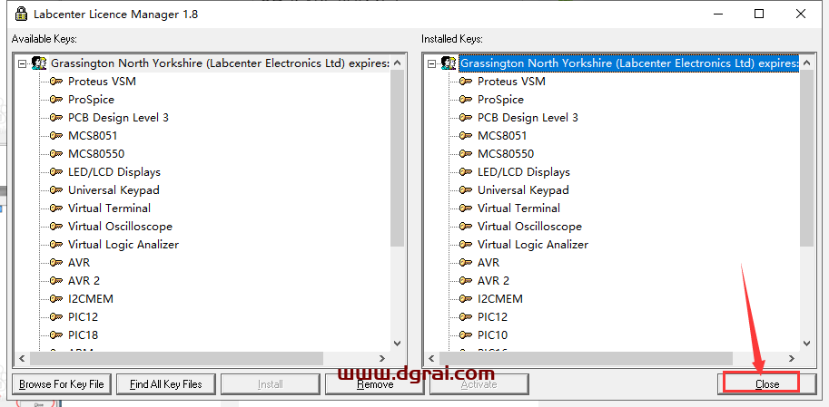The image size is (829, 407).
Task: Click key icon beside MCS8051 in Installed Keys
Action: click(x=466, y=136)
